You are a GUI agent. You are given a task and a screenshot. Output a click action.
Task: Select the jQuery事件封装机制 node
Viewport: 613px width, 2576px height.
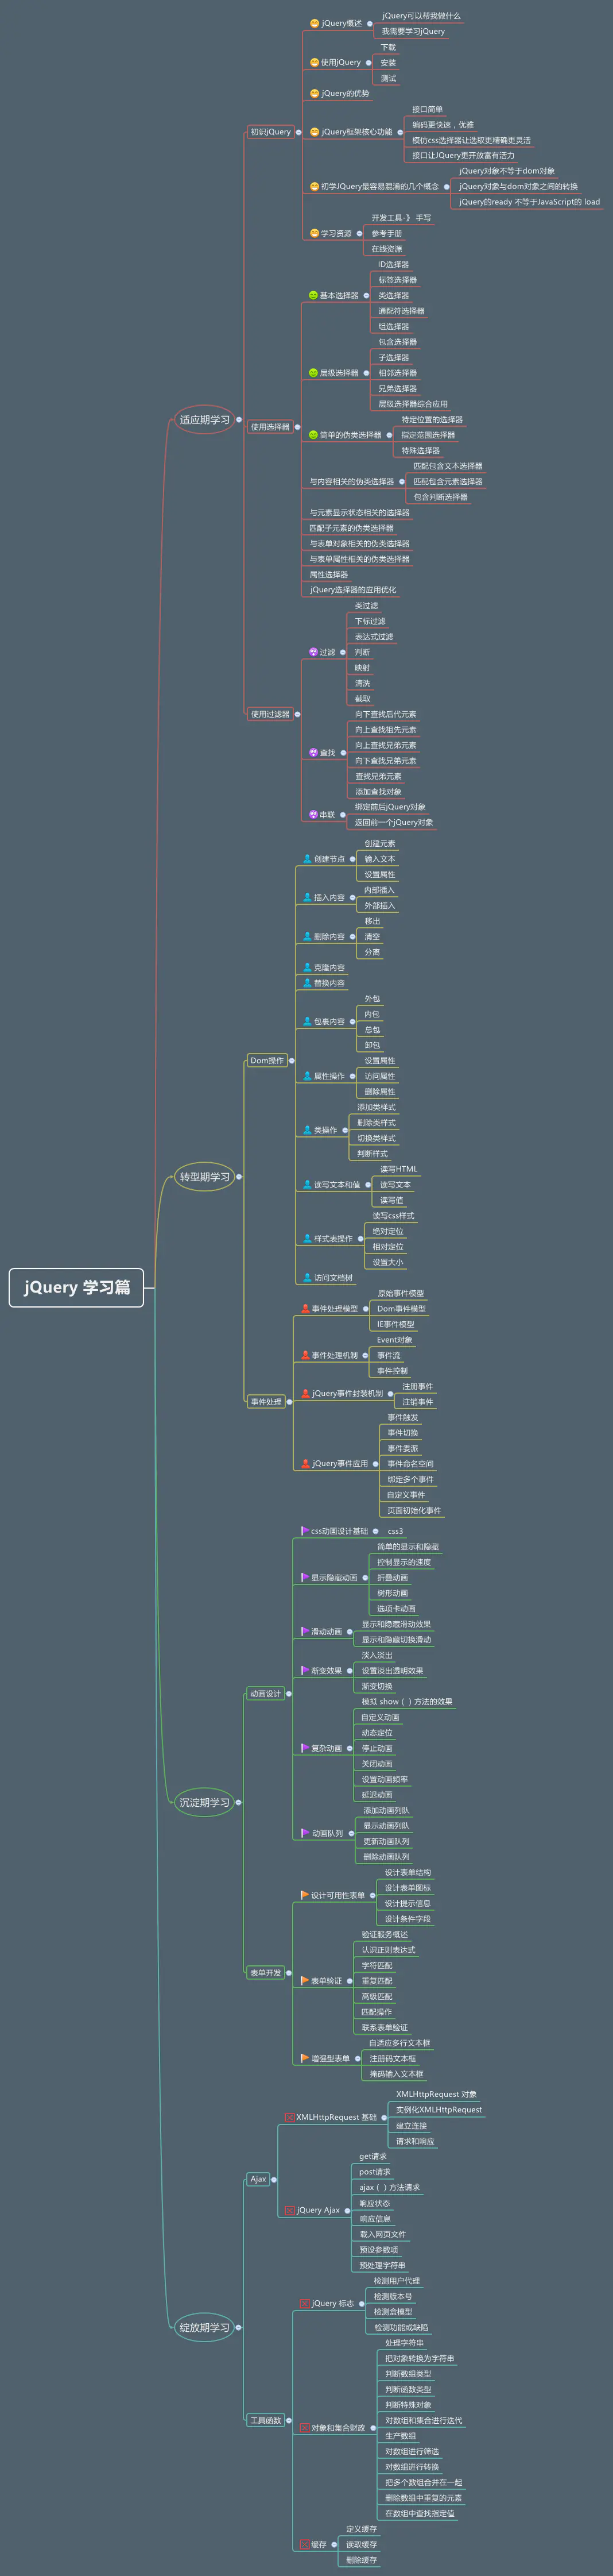pos(347,1394)
